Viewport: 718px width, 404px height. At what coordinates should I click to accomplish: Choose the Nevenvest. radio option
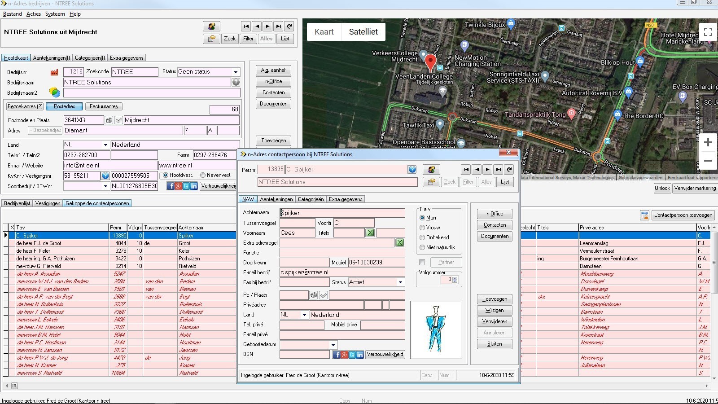[203, 176]
